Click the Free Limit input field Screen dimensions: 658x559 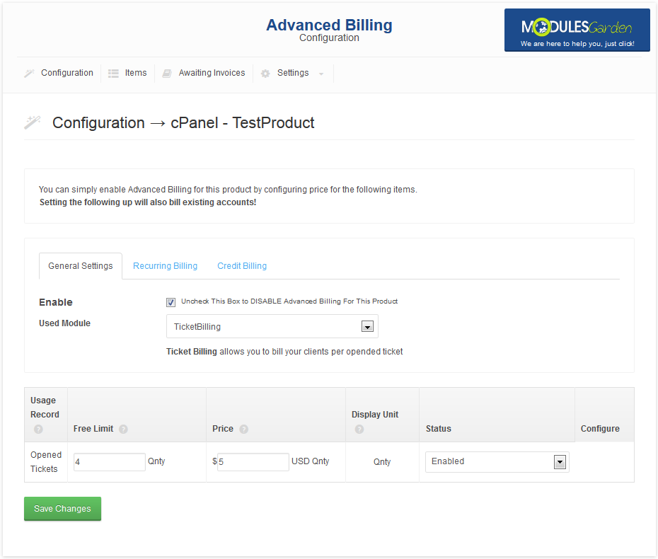coord(110,461)
